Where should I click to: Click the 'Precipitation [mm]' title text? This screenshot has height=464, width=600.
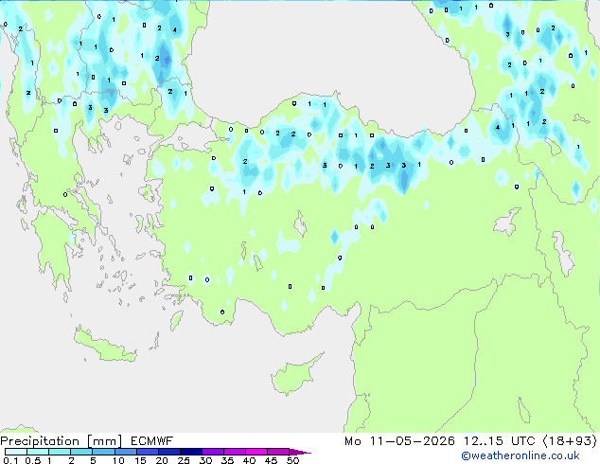tap(62, 441)
